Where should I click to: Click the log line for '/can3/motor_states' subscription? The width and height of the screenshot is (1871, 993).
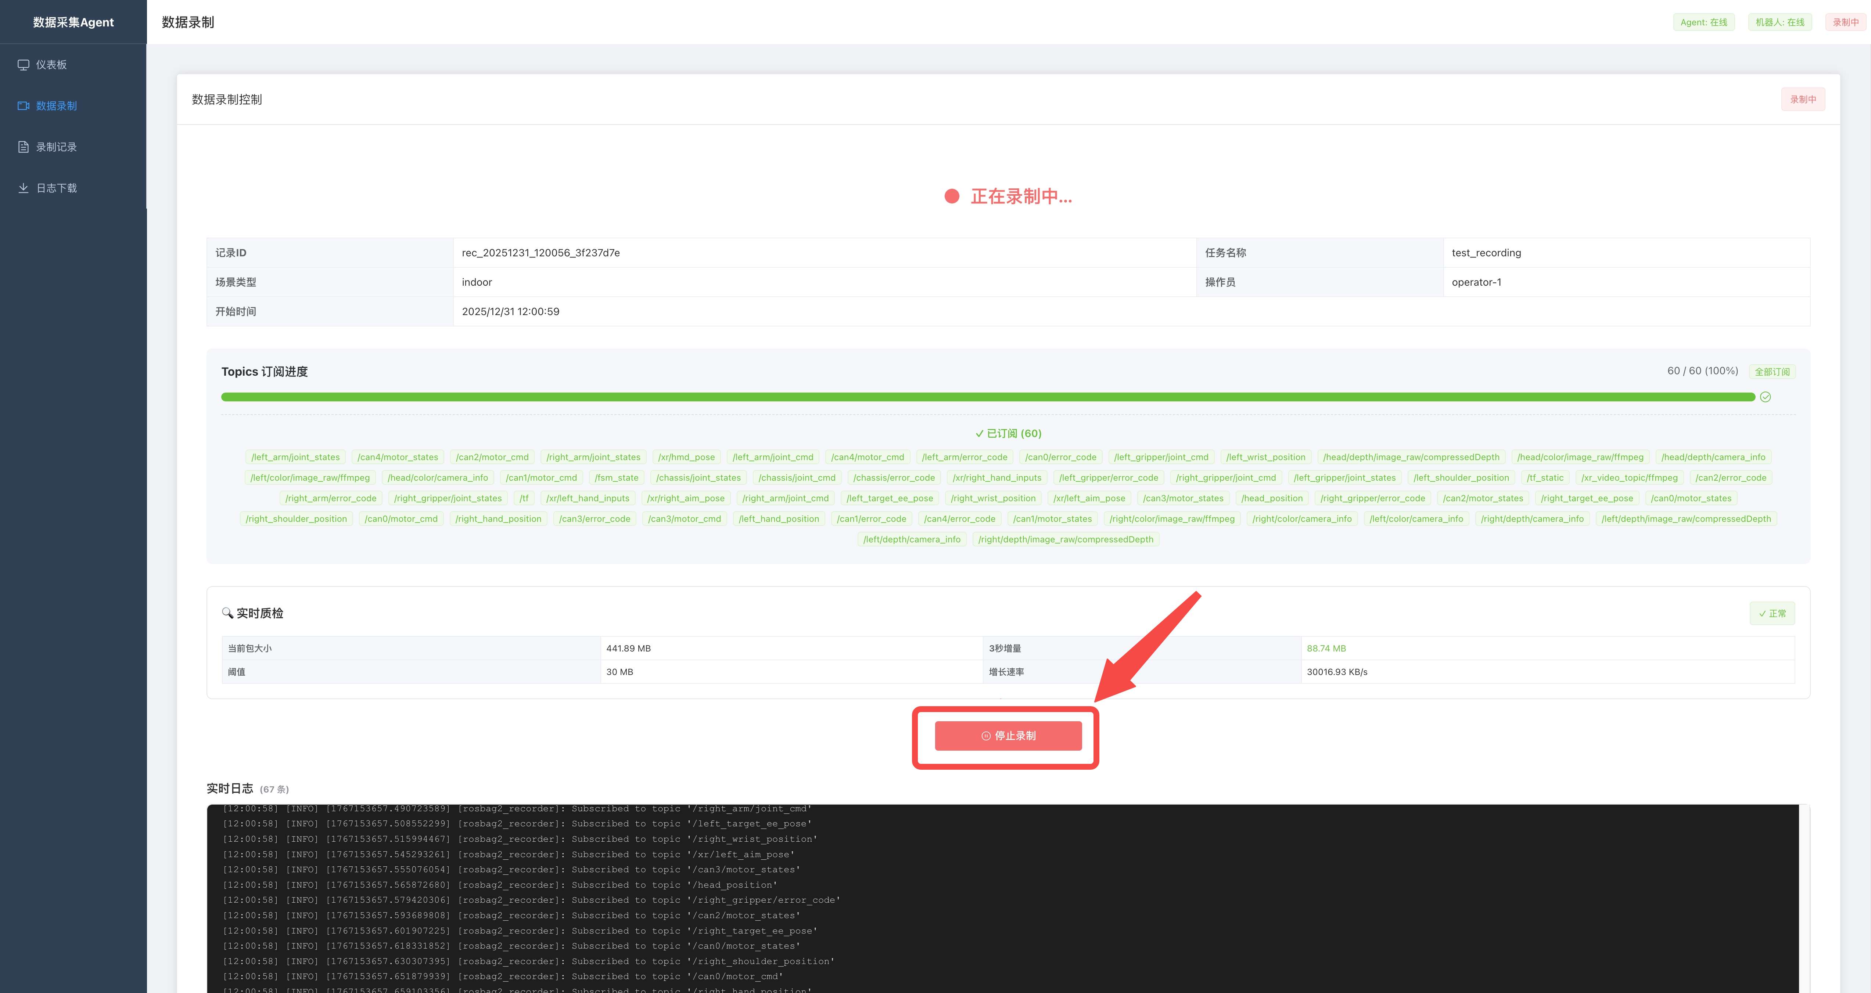pos(511,870)
